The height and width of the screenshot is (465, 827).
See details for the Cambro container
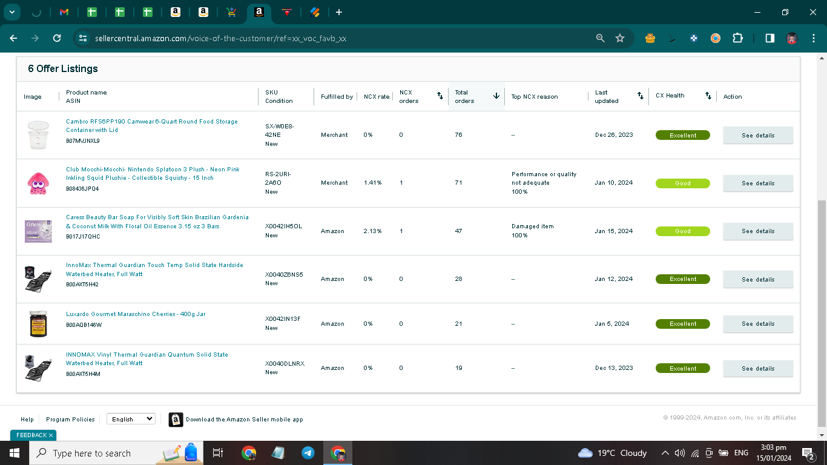tap(758, 135)
